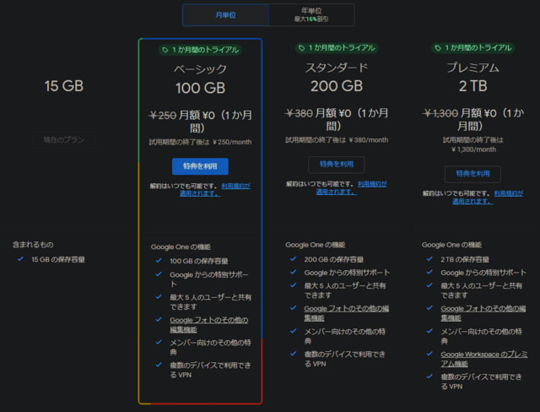
Task: Switch to the 月単位 billing tab
Action: pyautogui.click(x=225, y=15)
